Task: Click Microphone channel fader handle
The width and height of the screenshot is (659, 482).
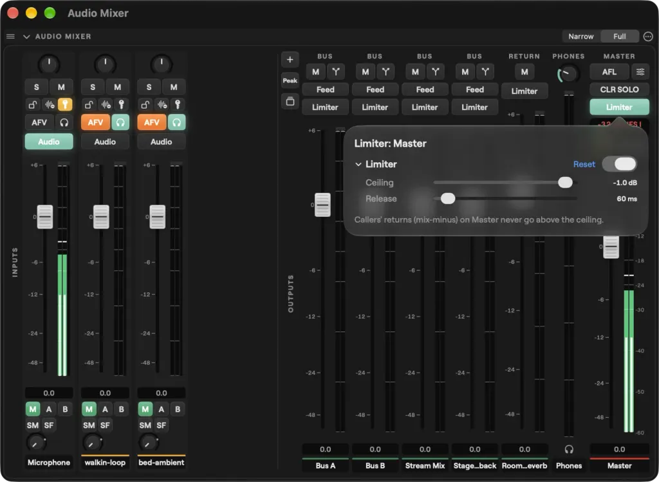Action: (x=45, y=217)
